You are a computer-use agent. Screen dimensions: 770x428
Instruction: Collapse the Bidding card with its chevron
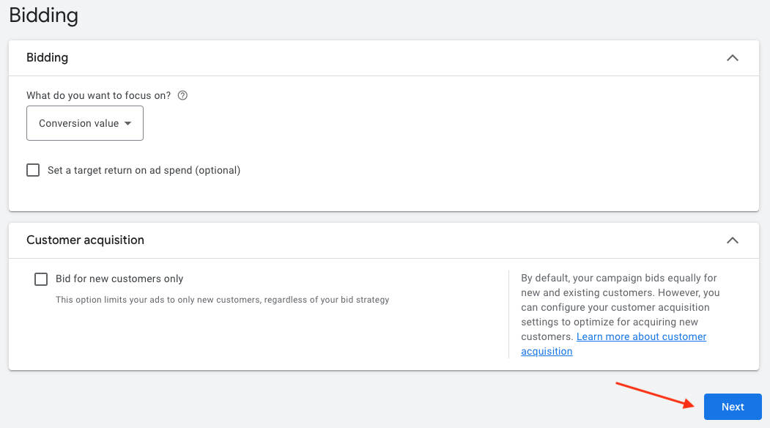pos(732,57)
